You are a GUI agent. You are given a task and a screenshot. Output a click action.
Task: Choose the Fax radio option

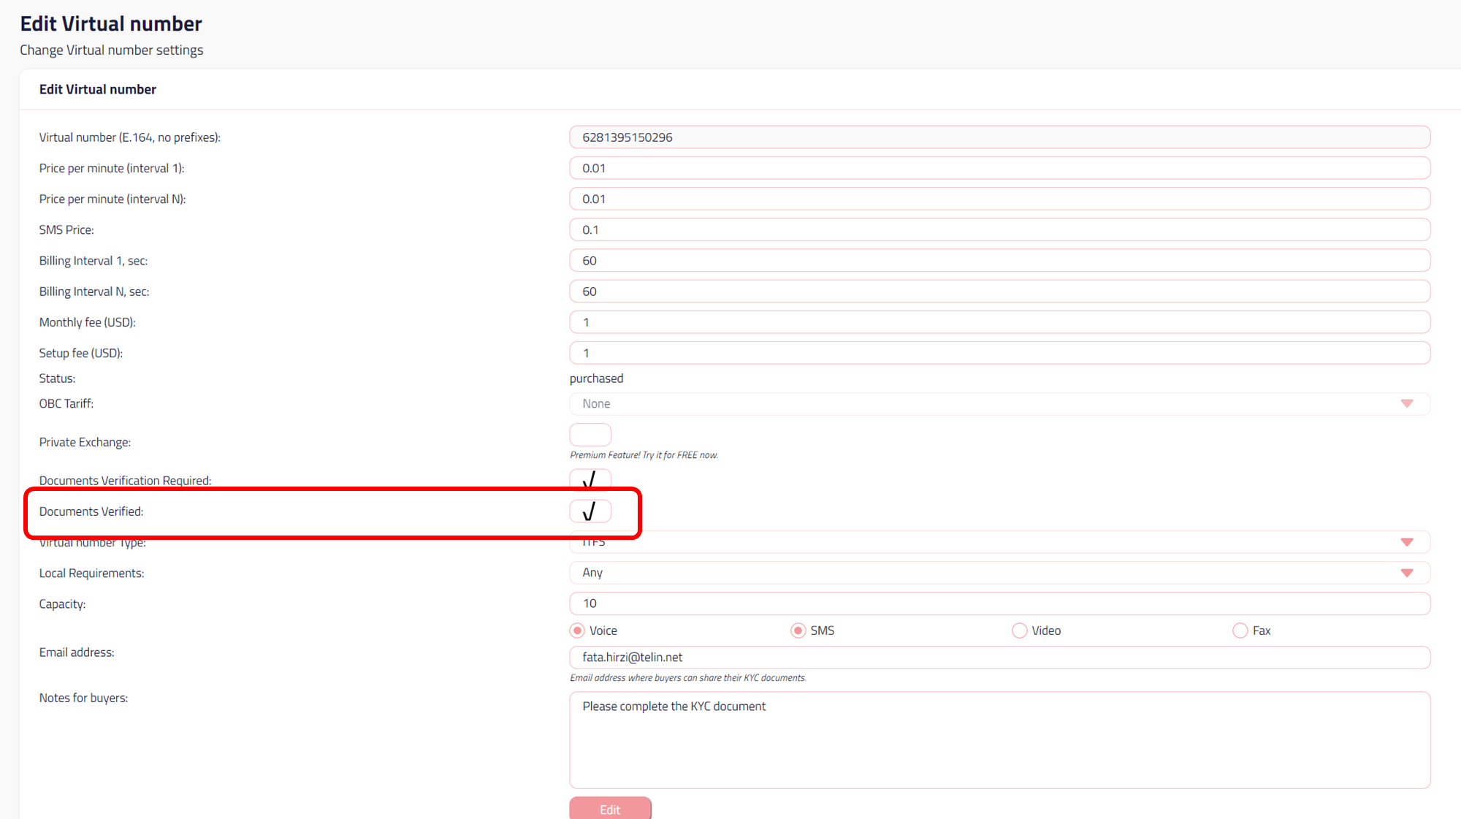point(1240,631)
